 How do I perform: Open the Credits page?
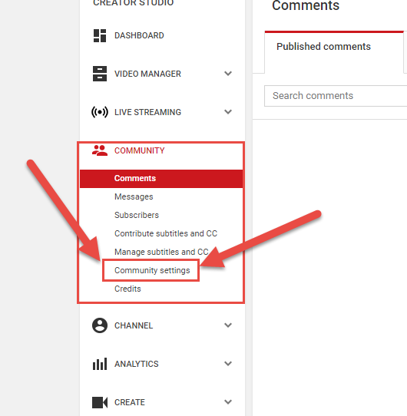point(127,289)
